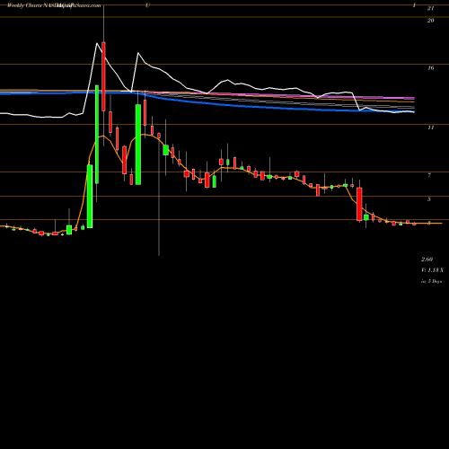Click the large red candle near chart's right end

(x=359, y=204)
